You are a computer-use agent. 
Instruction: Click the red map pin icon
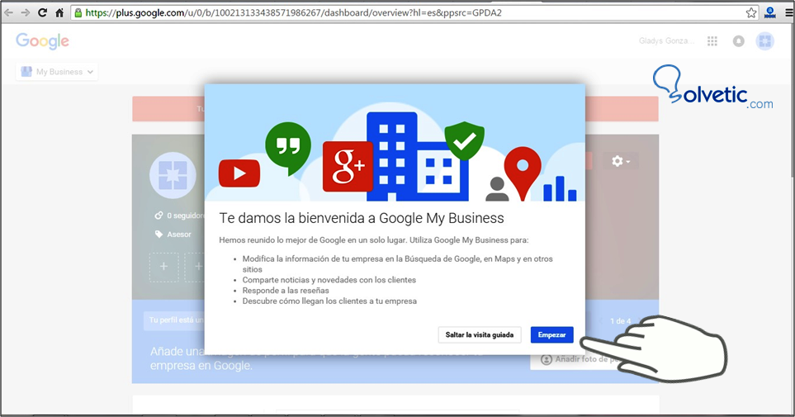coord(523,173)
